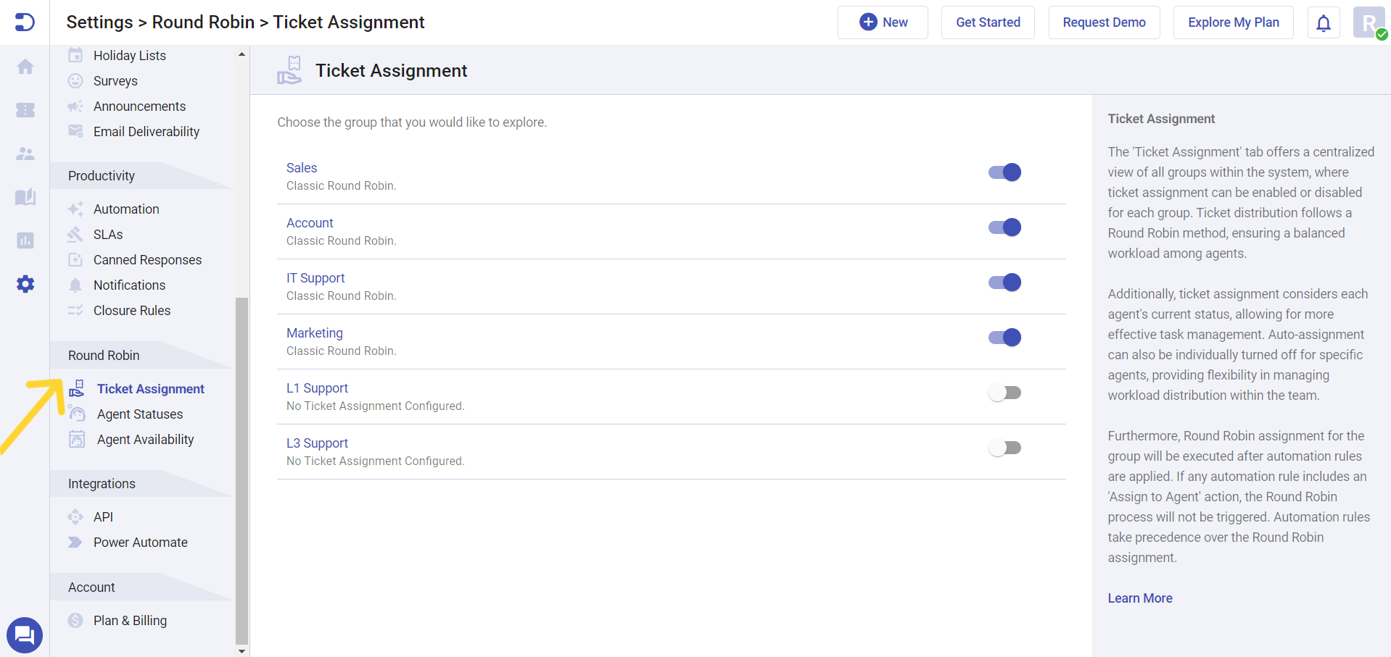
Task: Open the Knowledge Base icon in sidebar
Action: [x=25, y=197]
